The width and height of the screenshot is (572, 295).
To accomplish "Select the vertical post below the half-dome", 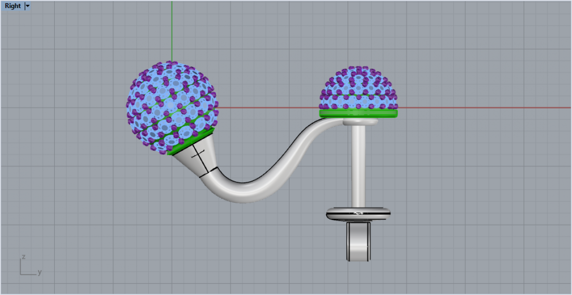I will click(x=358, y=167).
